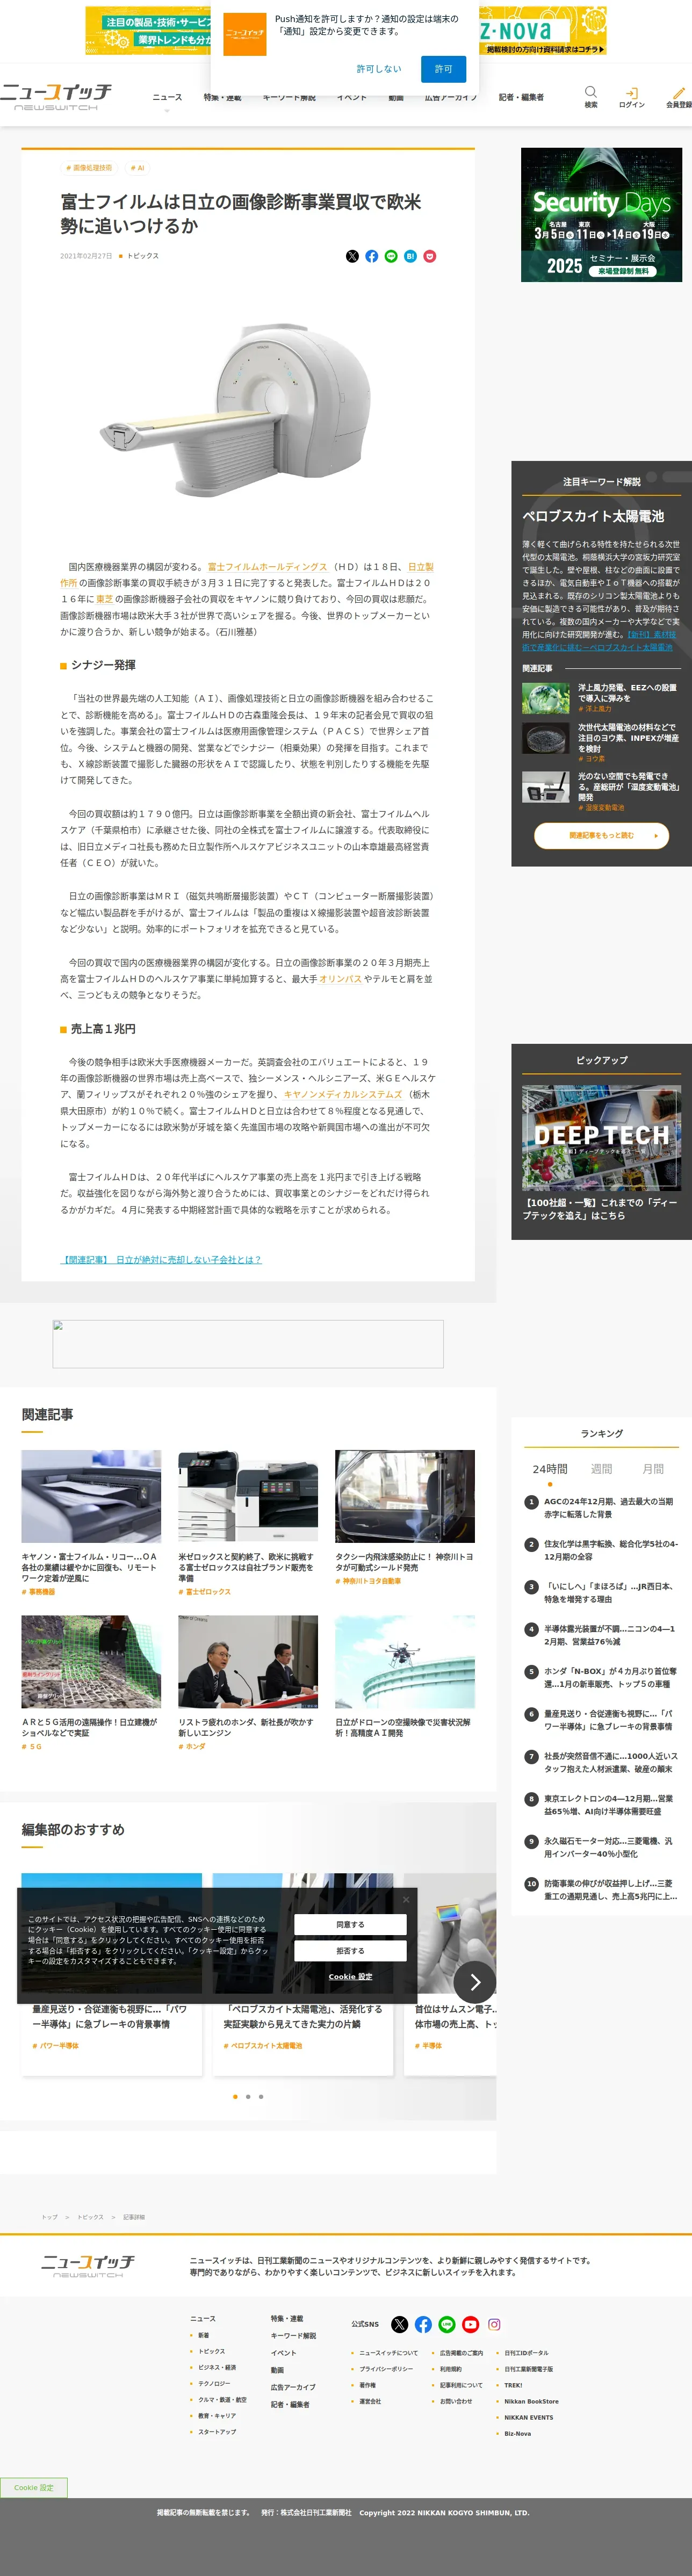Image resolution: width=692 pixels, height=2576 pixels.
Task: Share the article on X (Twitter)
Action: 352,256
